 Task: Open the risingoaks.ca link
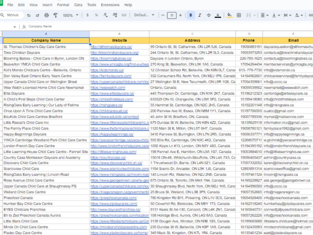coord(107,105)
